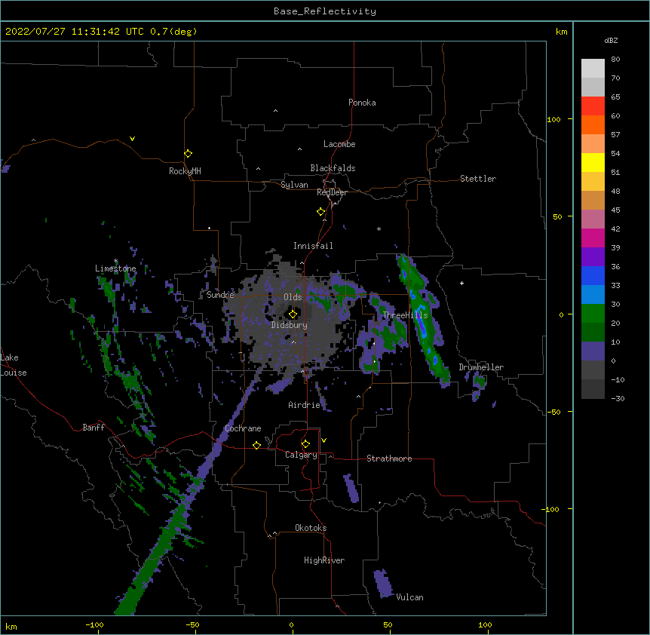The height and width of the screenshot is (635, 650).
Task: Click the Vulcan town label
Action: [409, 597]
